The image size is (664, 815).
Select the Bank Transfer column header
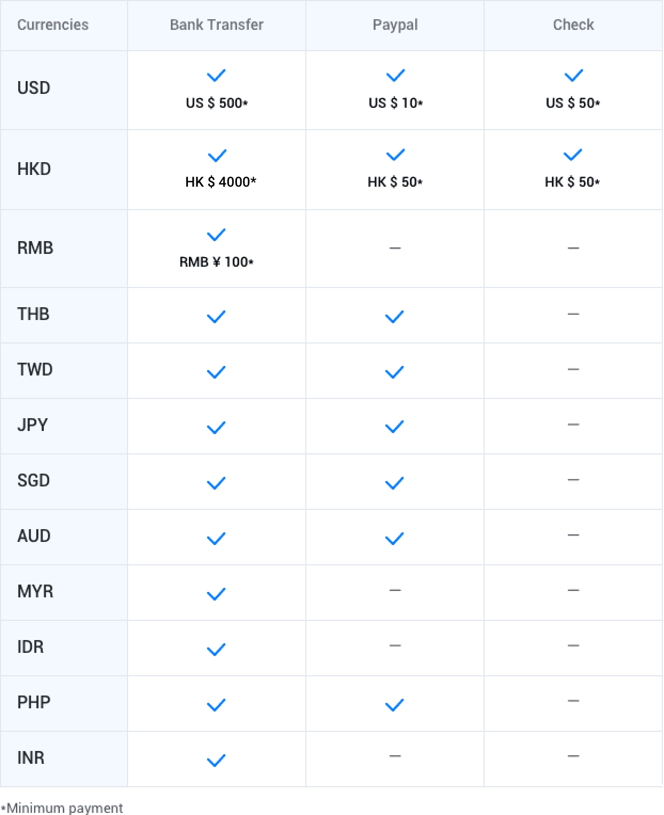pyautogui.click(x=217, y=25)
